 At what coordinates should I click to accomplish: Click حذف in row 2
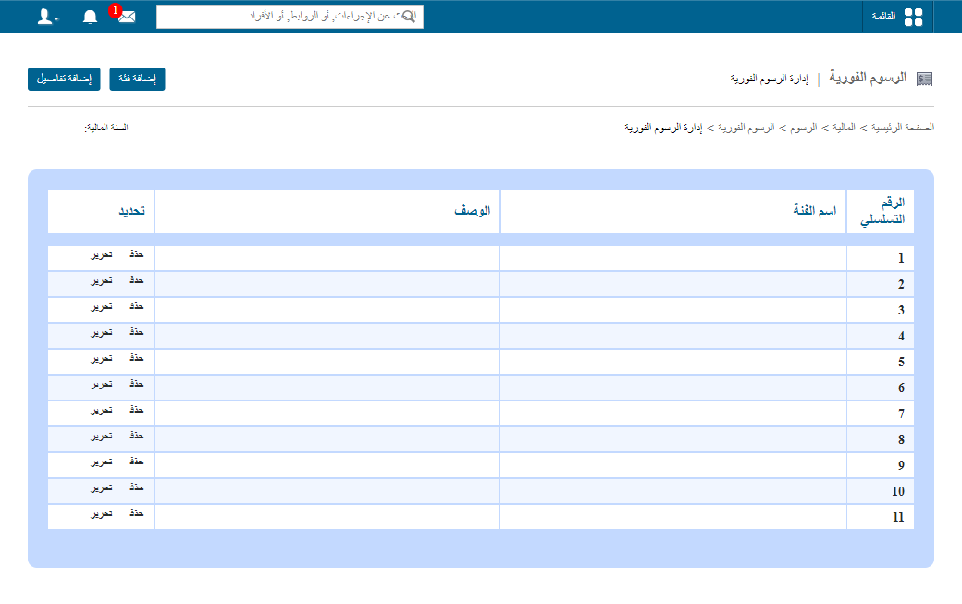(x=136, y=280)
